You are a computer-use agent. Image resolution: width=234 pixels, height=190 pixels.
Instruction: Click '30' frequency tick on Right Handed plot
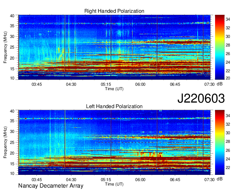(12, 36)
